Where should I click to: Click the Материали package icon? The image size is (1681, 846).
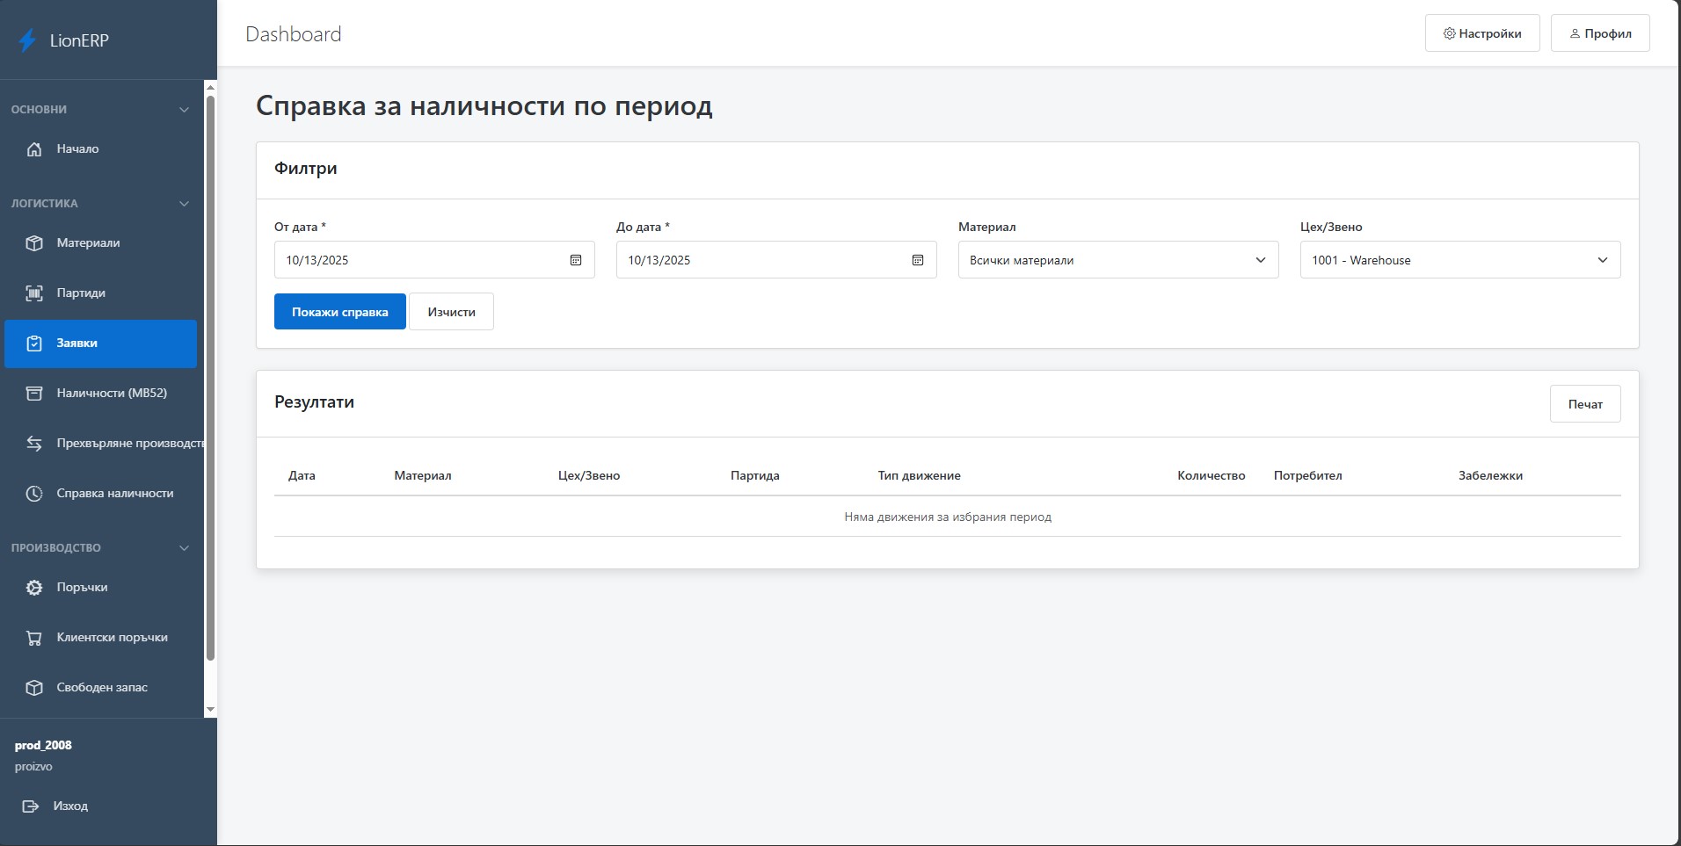click(x=33, y=243)
